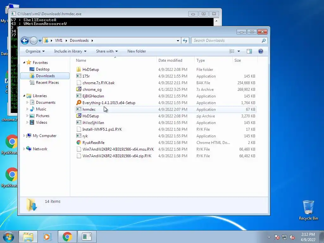This screenshot has height=243, width=324.
Task: Select the ihVozSjhVlan application icon
Action: click(x=79, y=122)
